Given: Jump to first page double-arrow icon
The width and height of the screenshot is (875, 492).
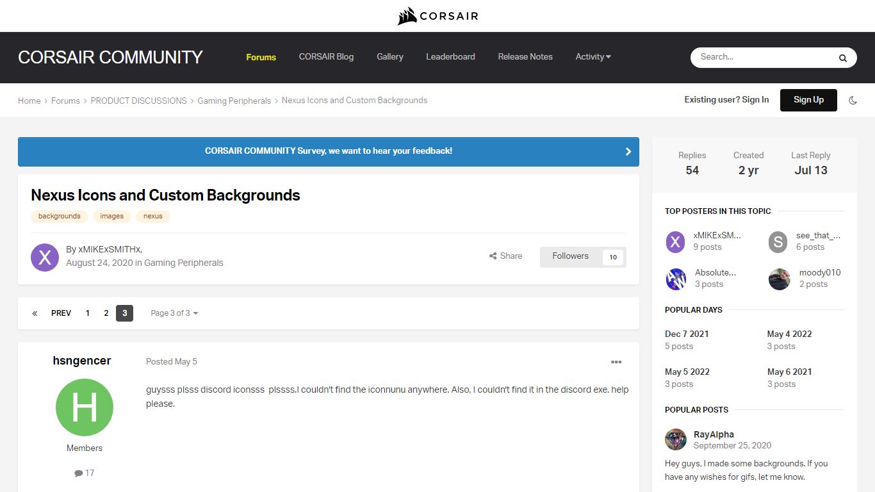Looking at the screenshot, I should point(35,313).
